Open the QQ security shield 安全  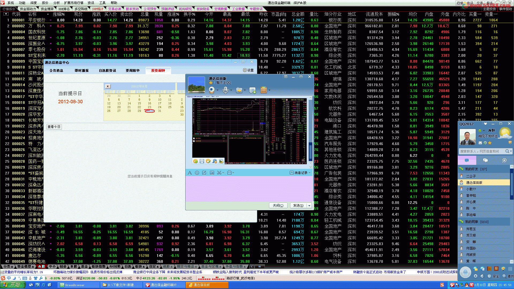pyautogui.click(x=493, y=276)
